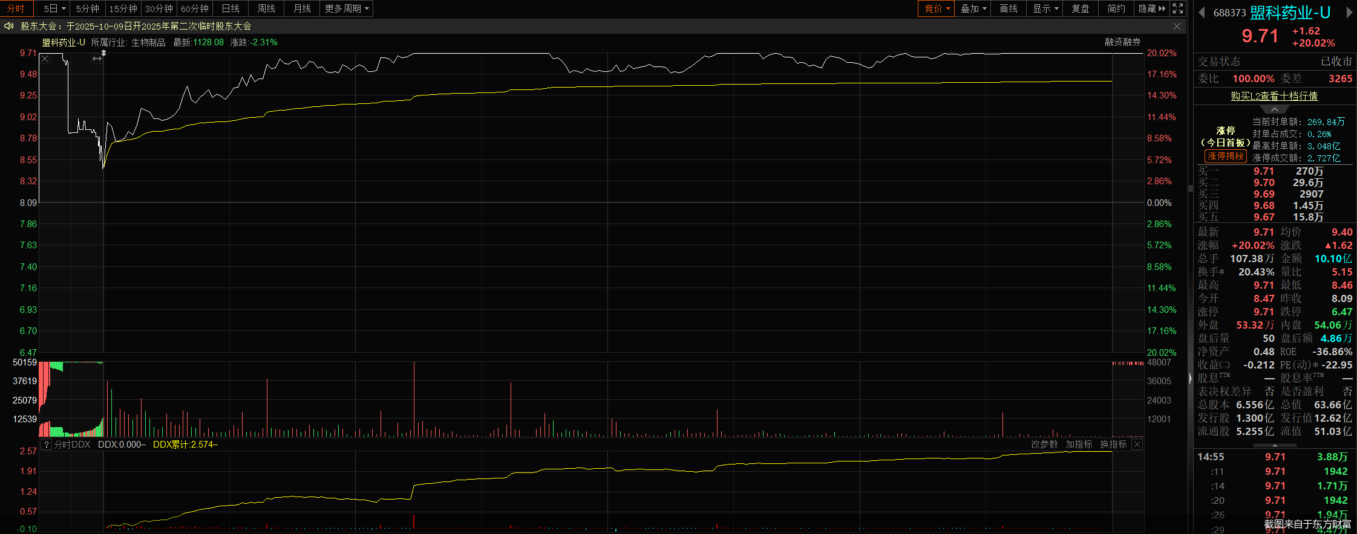Screen dimensions: 1357x534
Task: Click the fullscreen expand icon
Action: [x=1177, y=8]
